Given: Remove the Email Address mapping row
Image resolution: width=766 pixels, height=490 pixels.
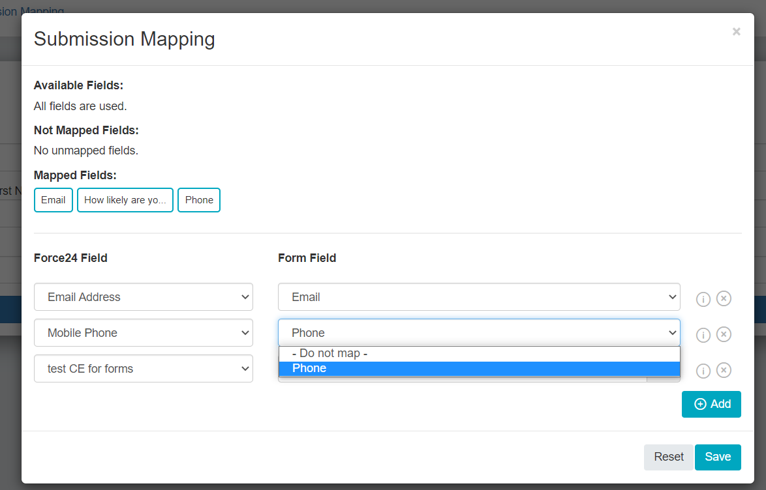Looking at the screenshot, I should (724, 298).
